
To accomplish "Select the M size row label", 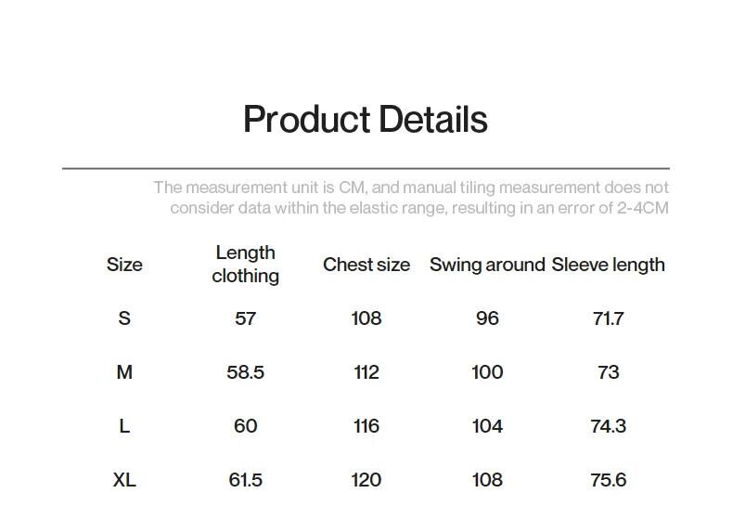I will 124,372.
